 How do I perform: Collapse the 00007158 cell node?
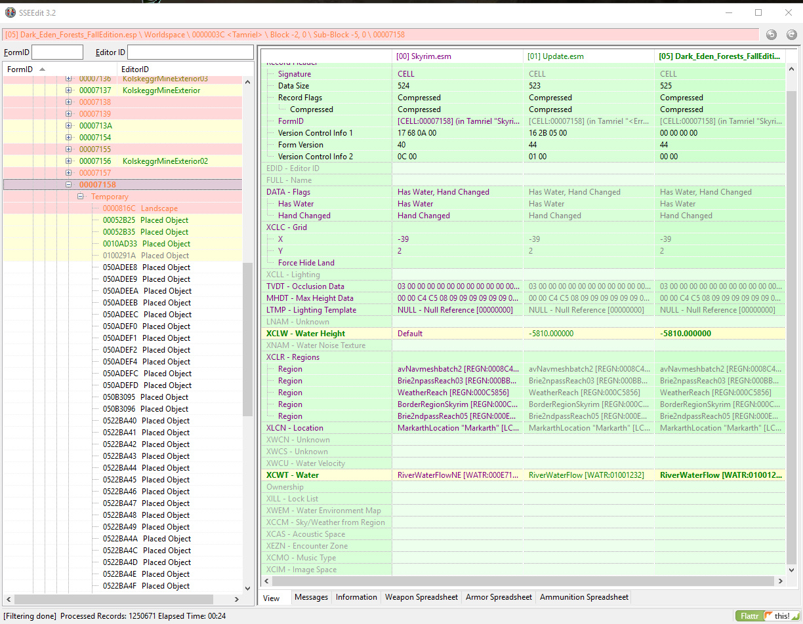pos(69,185)
